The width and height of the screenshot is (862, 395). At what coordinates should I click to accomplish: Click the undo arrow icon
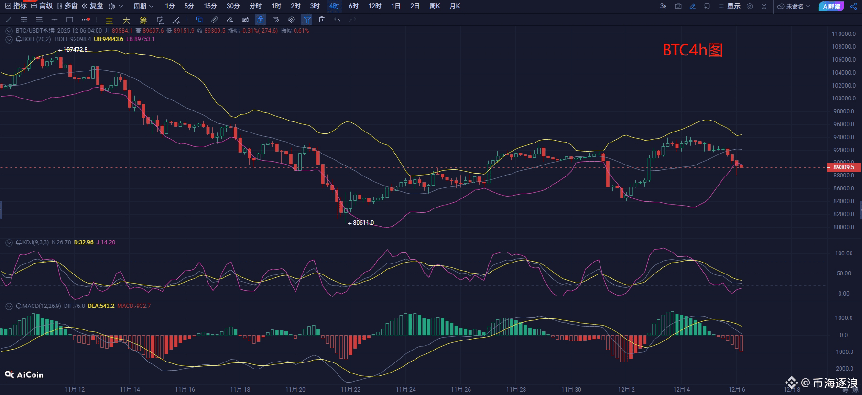point(337,20)
